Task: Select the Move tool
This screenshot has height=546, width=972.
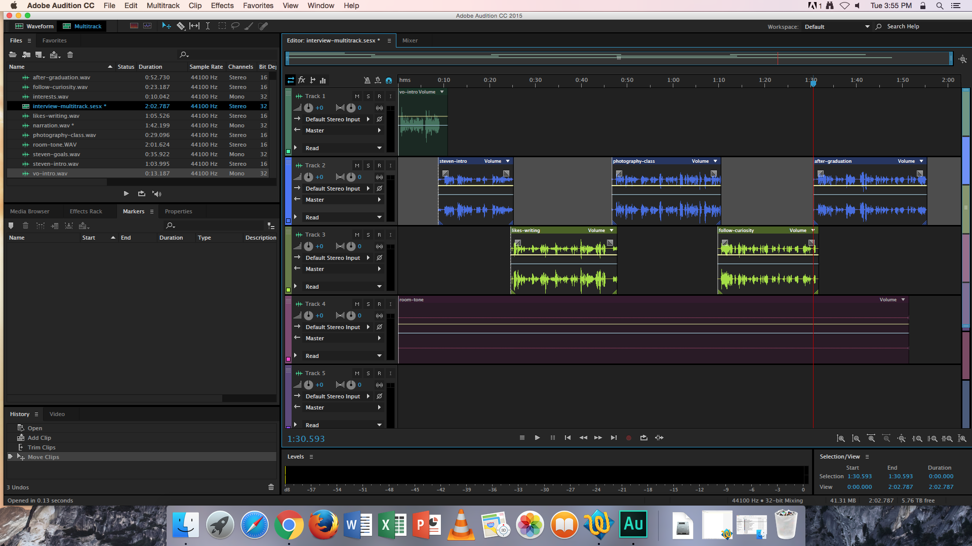Action: tap(166, 26)
